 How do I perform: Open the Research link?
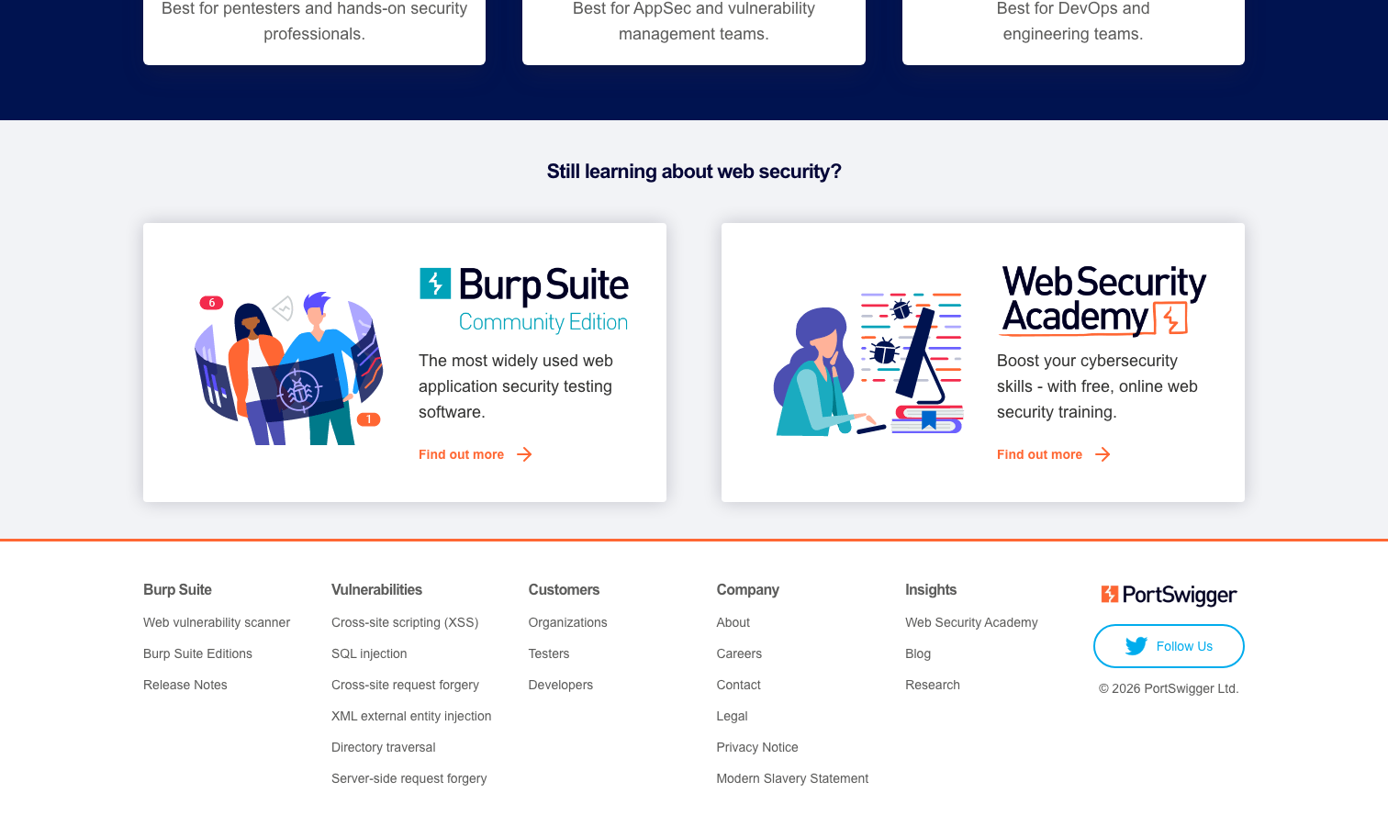(x=933, y=685)
